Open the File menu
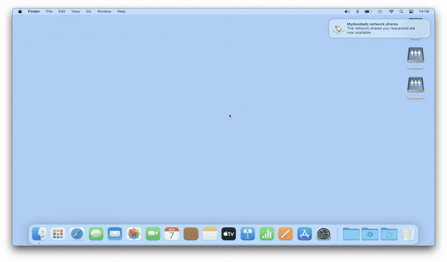This screenshot has height=262, width=447. click(49, 11)
